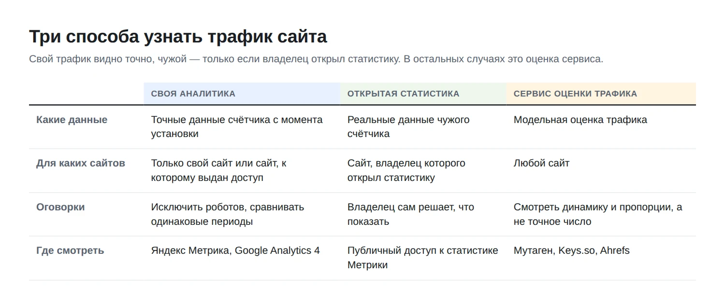Click cell "Владелец сам решает, что показать"

(x=423, y=214)
